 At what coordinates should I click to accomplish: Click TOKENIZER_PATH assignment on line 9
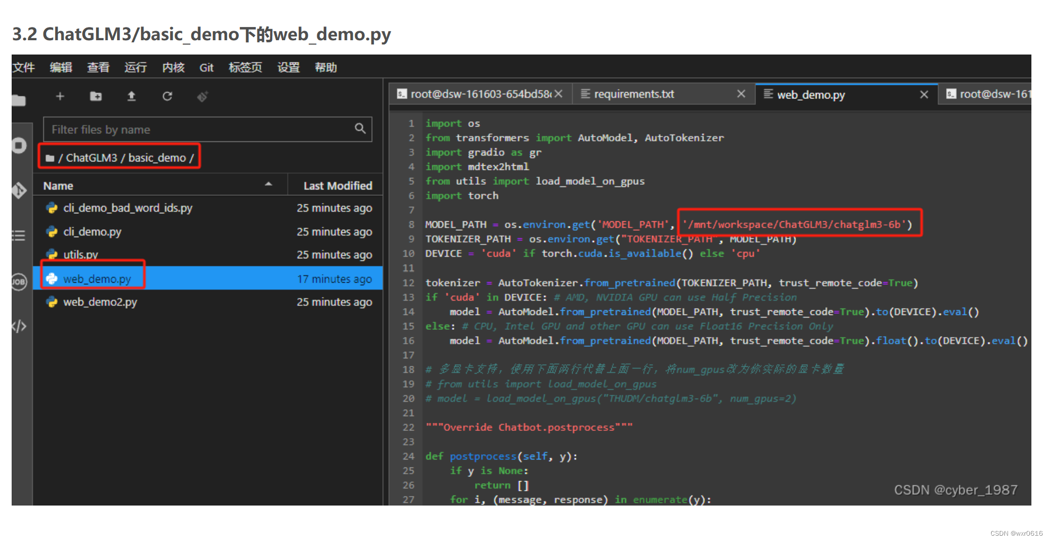click(x=611, y=239)
